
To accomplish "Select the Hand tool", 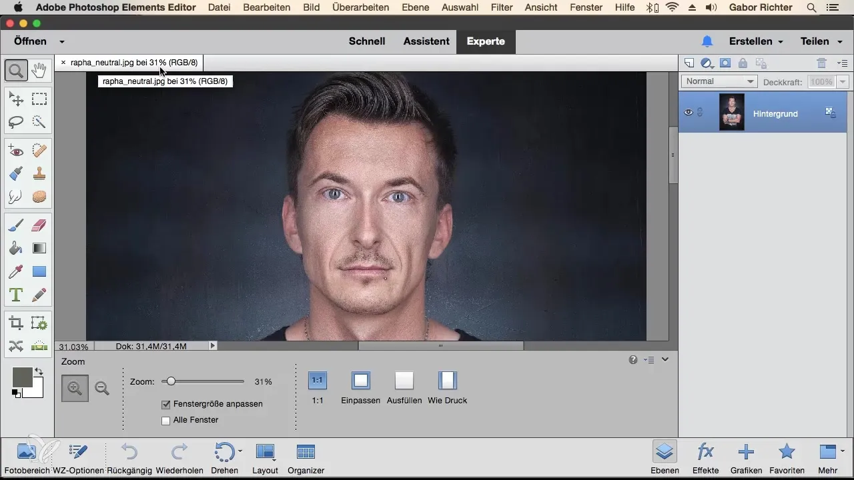I will click(x=39, y=70).
